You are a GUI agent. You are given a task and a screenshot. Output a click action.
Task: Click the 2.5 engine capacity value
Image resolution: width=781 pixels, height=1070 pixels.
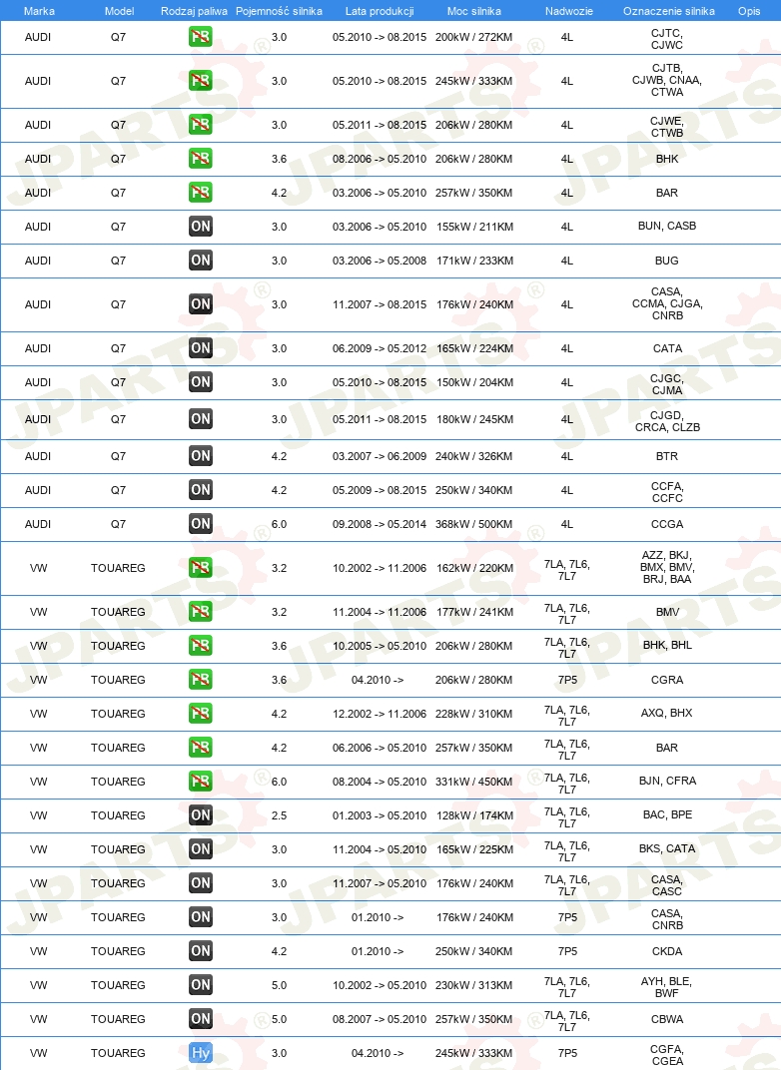tap(280, 815)
